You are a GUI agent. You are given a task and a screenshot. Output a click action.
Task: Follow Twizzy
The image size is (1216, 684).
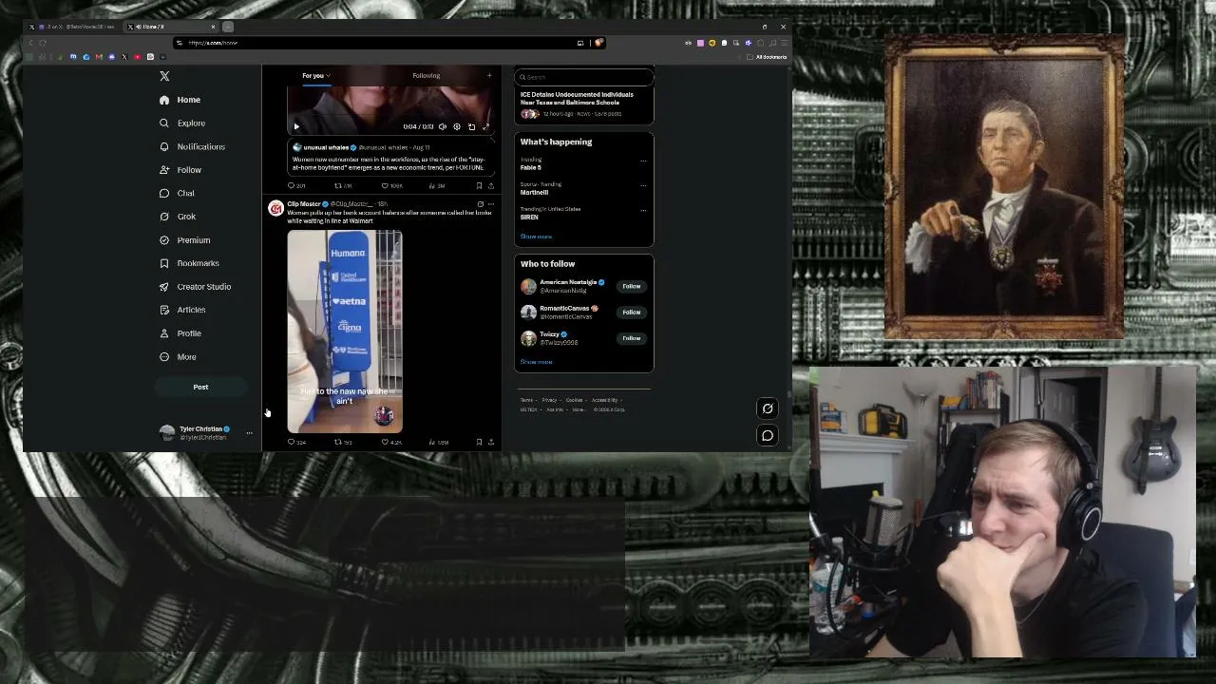coord(632,338)
